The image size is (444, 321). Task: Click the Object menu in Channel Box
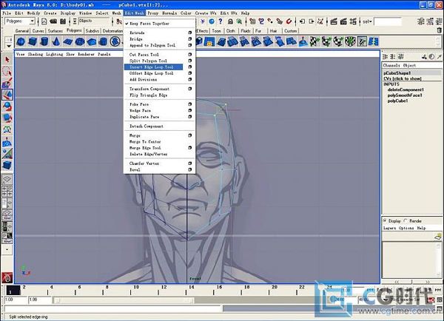pyautogui.click(x=409, y=65)
